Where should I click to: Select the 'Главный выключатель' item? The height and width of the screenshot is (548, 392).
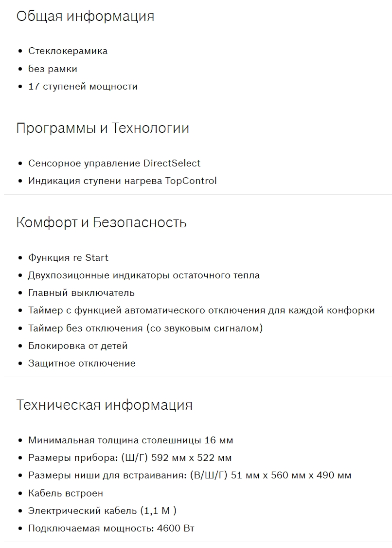click(81, 293)
